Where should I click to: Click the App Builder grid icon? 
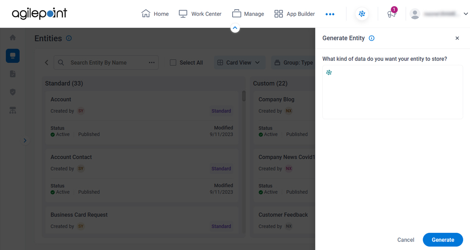[x=279, y=14]
